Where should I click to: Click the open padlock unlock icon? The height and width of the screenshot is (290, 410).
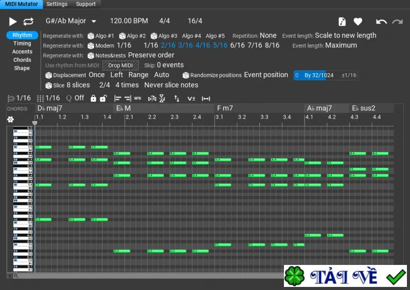pos(104,98)
